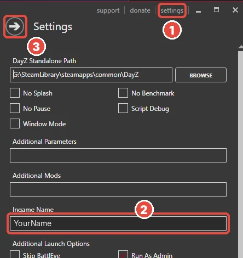The height and width of the screenshot is (258, 243).
Task: Focus the Additional Parameters text box
Action: click(118, 155)
